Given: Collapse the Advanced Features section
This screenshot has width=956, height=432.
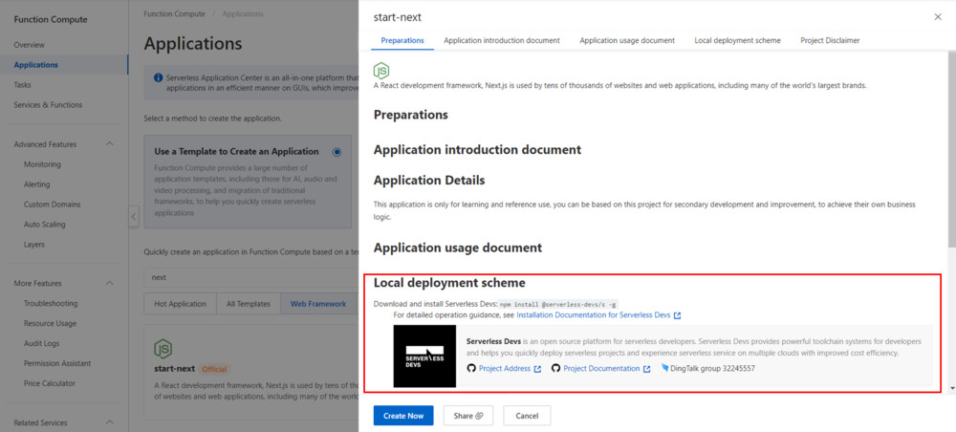Looking at the screenshot, I should (109, 144).
